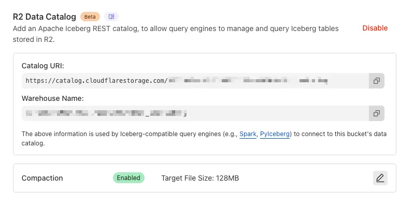This screenshot has height=207, width=414.
Task: Open the PyIceberg link
Action: 275,134
